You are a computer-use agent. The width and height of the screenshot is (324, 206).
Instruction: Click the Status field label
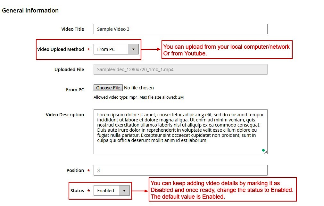(x=77, y=191)
